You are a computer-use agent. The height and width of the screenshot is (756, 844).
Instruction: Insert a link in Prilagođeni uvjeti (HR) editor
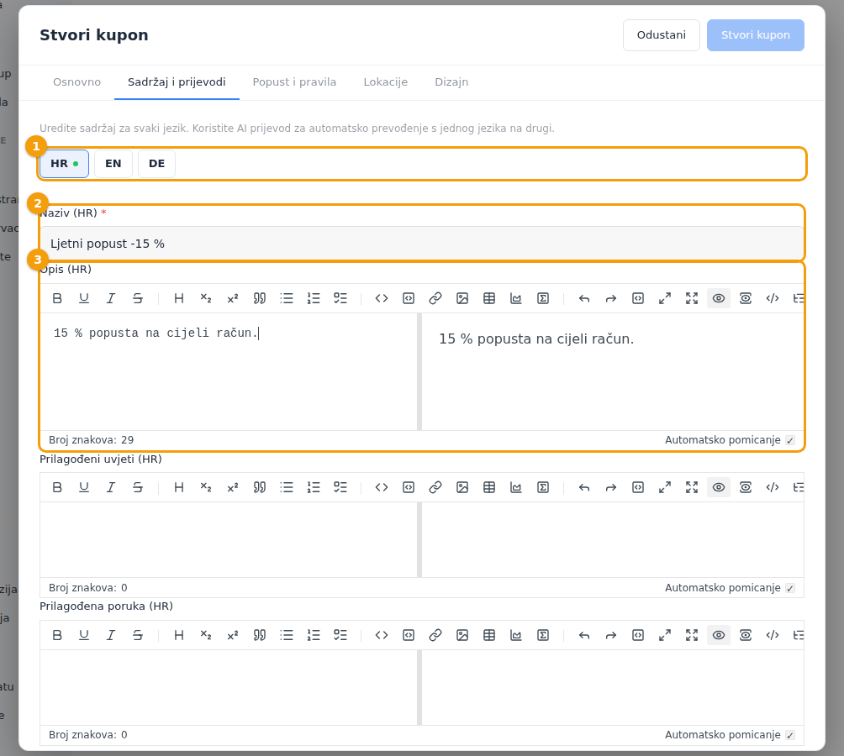[x=435, y=487]
